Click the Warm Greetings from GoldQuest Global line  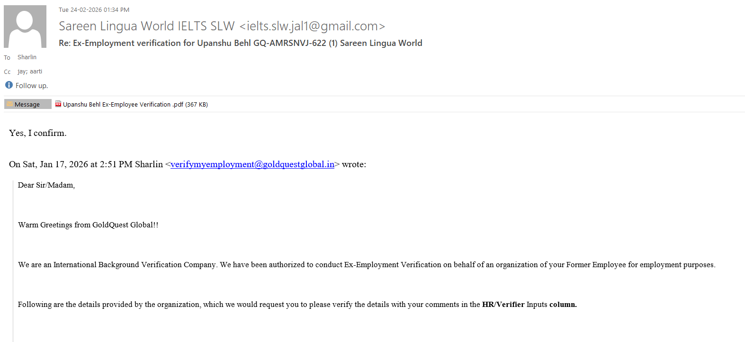88,225
